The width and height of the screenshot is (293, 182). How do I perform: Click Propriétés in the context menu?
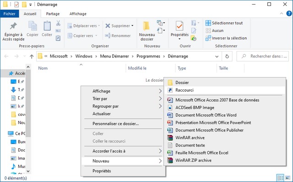[x=123, y=171]
